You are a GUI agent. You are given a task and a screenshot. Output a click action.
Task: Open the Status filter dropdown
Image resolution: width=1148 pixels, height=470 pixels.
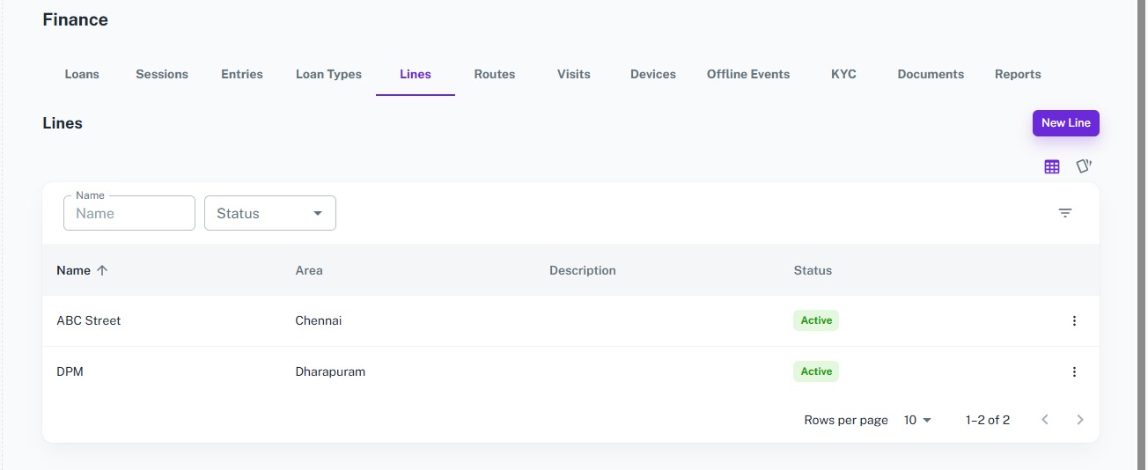[x=270, y=213]
